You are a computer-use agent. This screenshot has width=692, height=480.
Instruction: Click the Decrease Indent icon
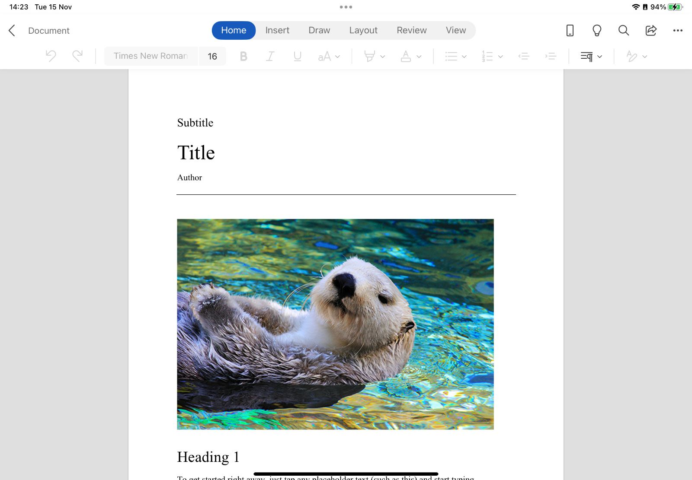pos(524,56)
